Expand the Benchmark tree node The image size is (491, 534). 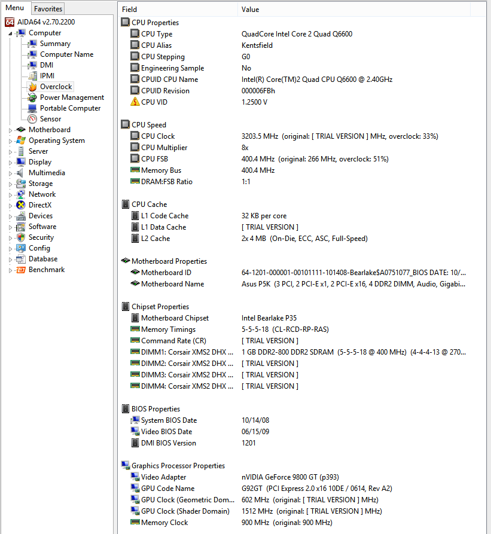pyautogui.click(x=11, y=271)
